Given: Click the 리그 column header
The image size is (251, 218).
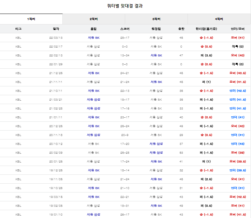Looking at the screenshot, I should pyautogui.click(x=18, y=29).
